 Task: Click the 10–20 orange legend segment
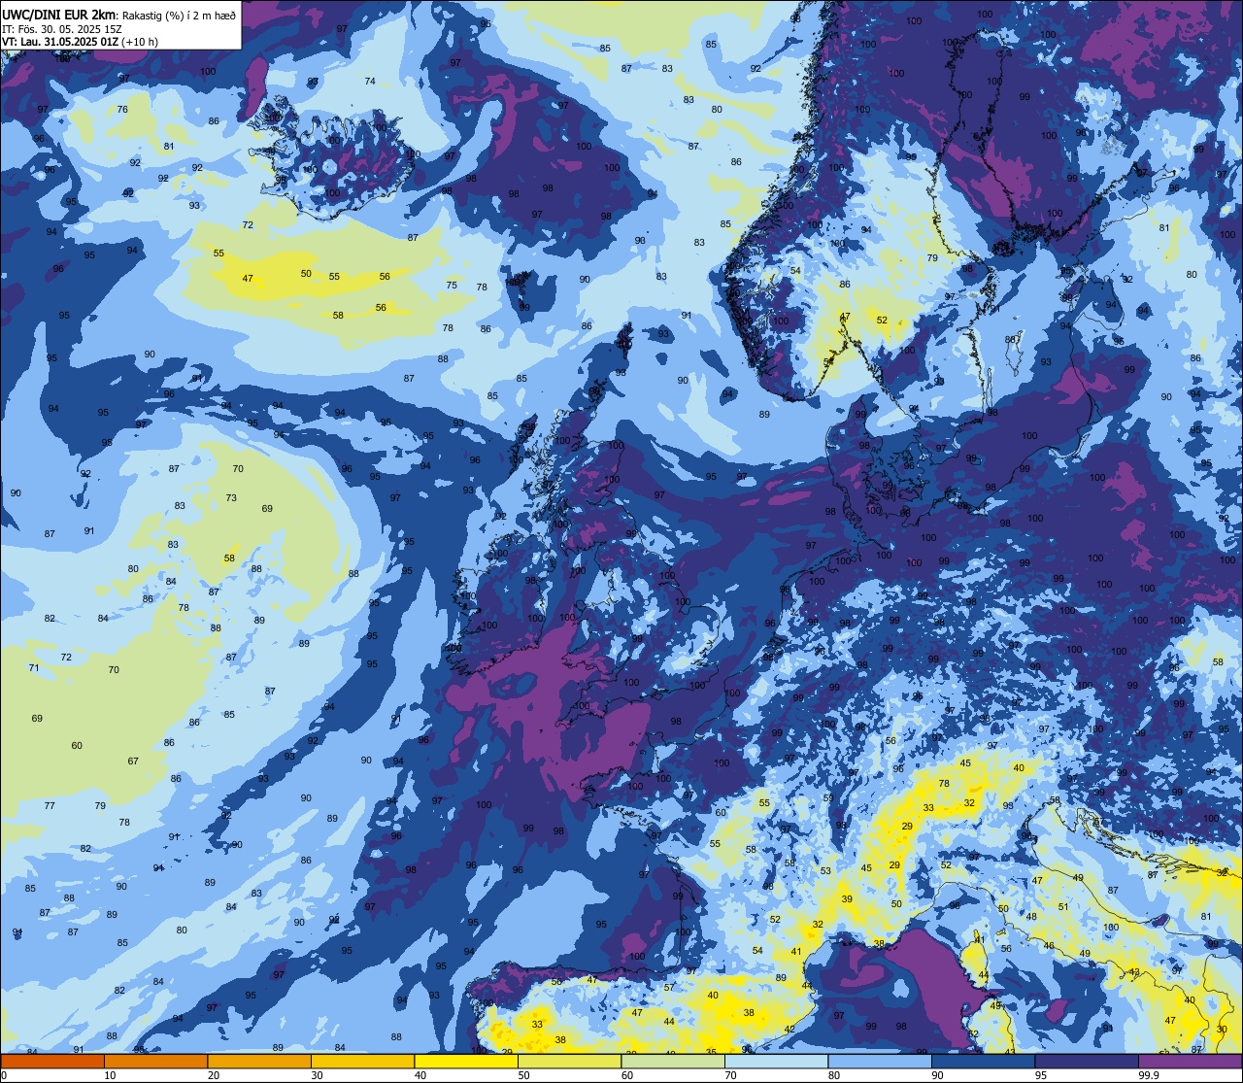[x=156, y=1061]
